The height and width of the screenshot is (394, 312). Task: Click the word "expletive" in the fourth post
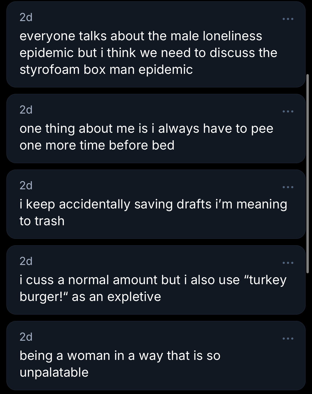tap(134, 297)
